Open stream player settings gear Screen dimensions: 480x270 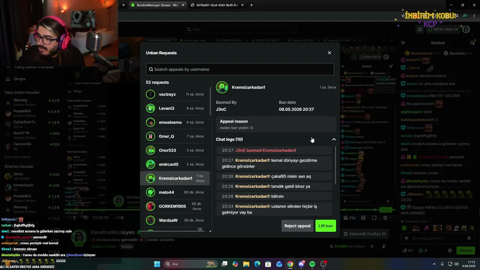pos(385,218)
